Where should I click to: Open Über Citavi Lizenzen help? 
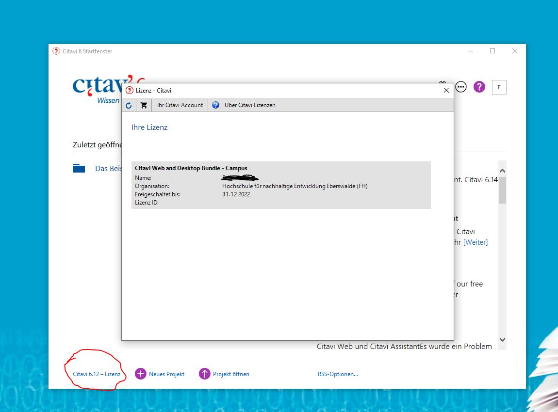coord(244,105)
